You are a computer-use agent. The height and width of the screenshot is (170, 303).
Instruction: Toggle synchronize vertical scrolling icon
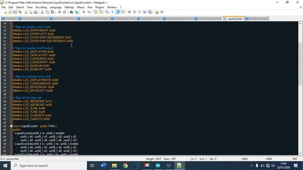pyautogui.click(x=95, y=12)
